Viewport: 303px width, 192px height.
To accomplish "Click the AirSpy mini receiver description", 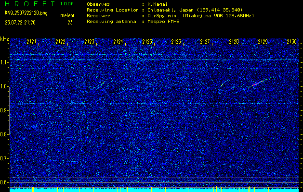I will point(200,16).
